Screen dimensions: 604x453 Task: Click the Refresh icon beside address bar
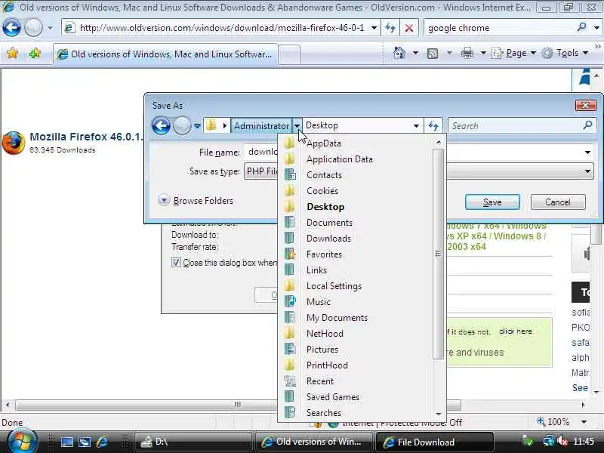click(390, 28)
